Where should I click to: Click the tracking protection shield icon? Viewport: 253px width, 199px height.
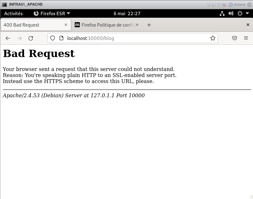click(53, 38)
